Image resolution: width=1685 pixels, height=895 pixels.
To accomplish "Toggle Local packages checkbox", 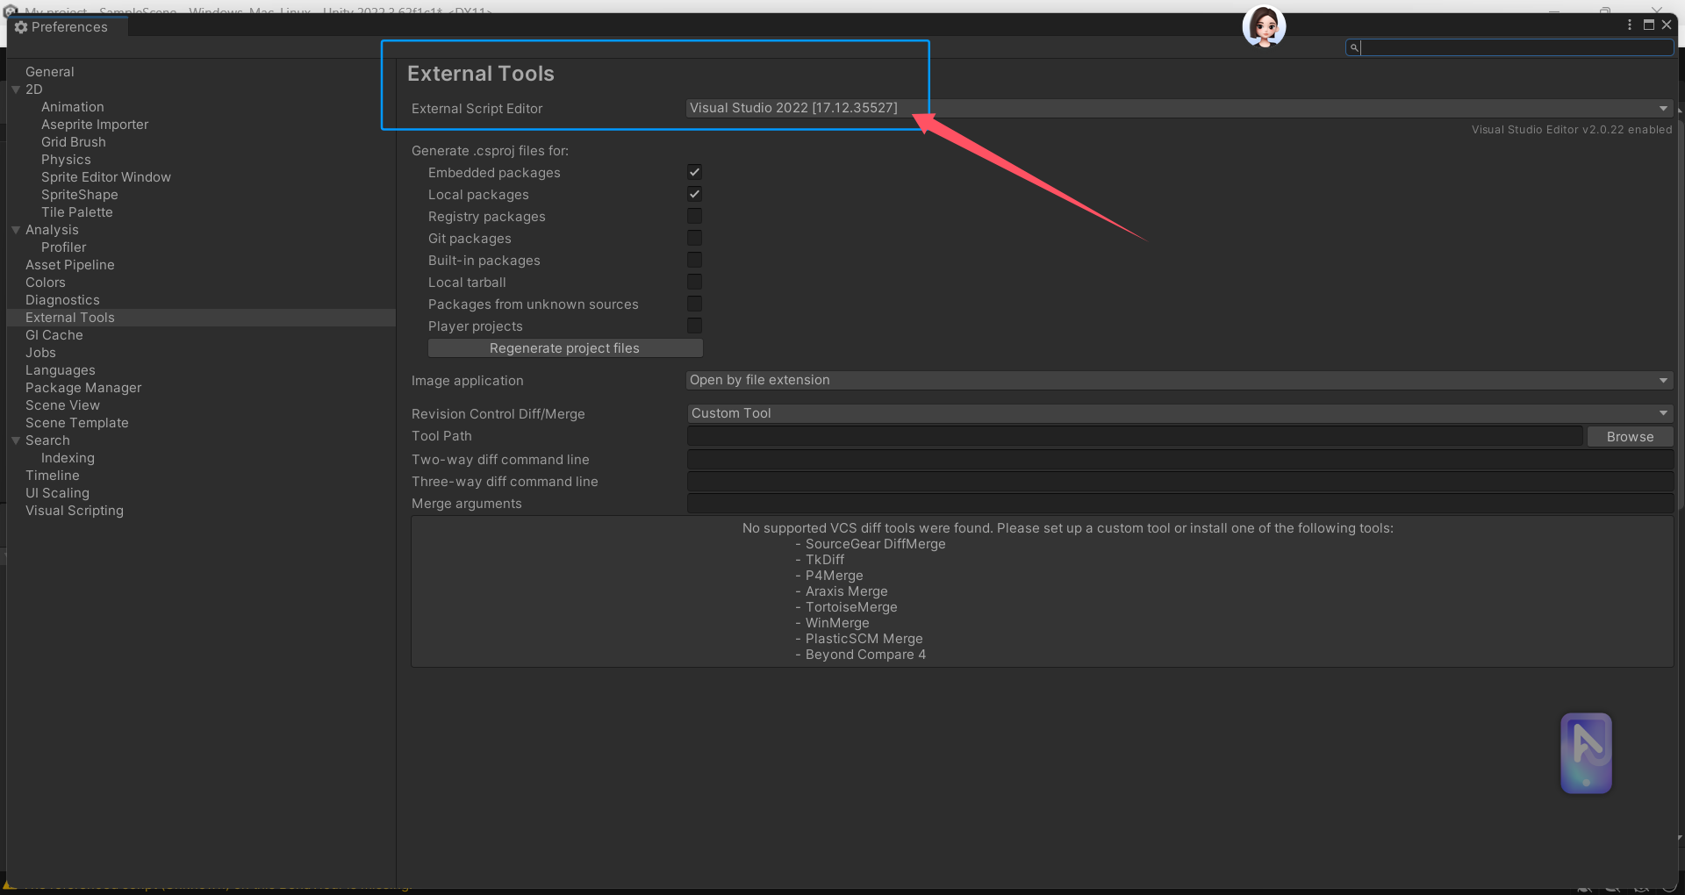I will click(x=694, y=194).
